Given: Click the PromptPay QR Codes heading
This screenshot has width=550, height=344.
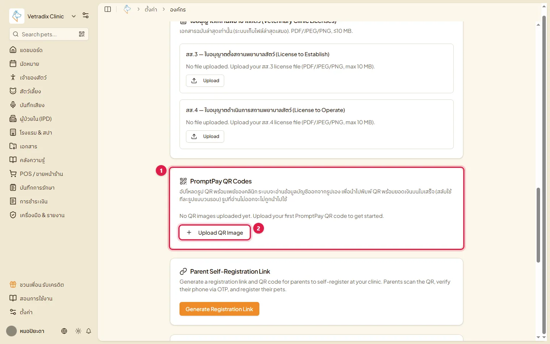Looking at the screenshot, I should pyautogui.click(x=221, y=181).
